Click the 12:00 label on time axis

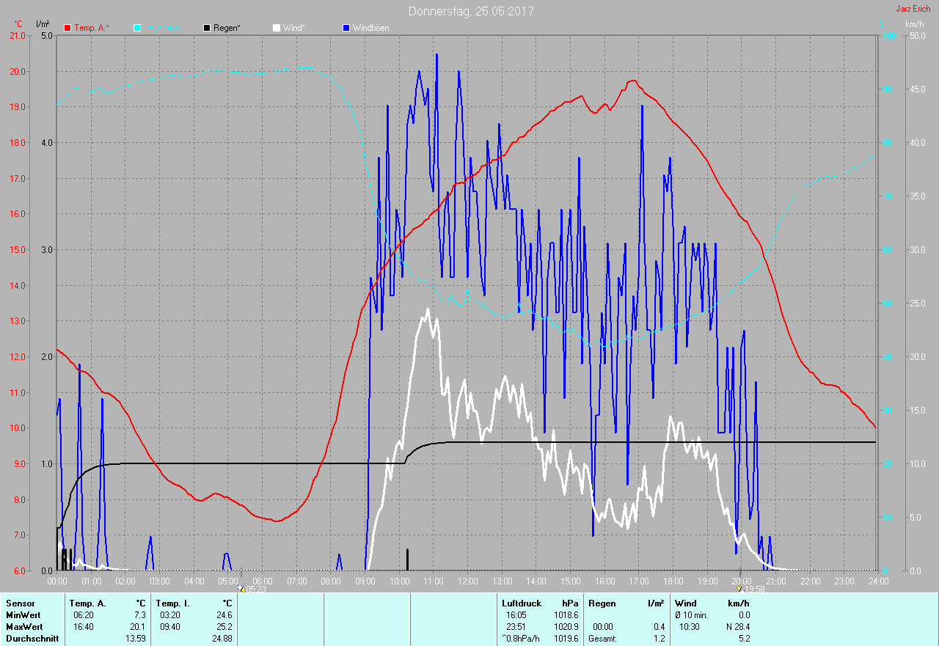[x=467, y=581]
